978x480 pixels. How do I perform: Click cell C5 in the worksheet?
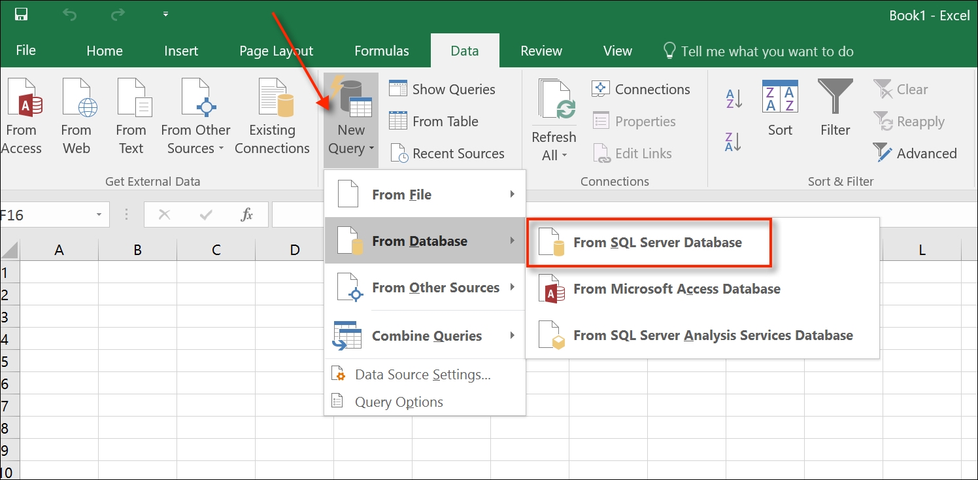(x=216, y=361)
